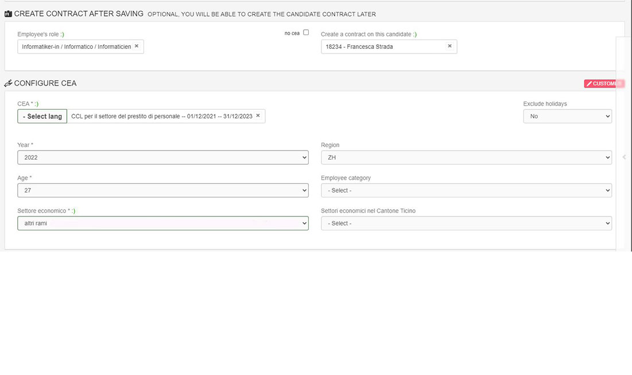Tick the 'no cea' checkbox
Viewport: 632px width, 375px height.
click(306, 32)
